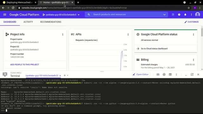Open Billing card options menu
The height and width of the screenshot is (114, 203).
193,60
